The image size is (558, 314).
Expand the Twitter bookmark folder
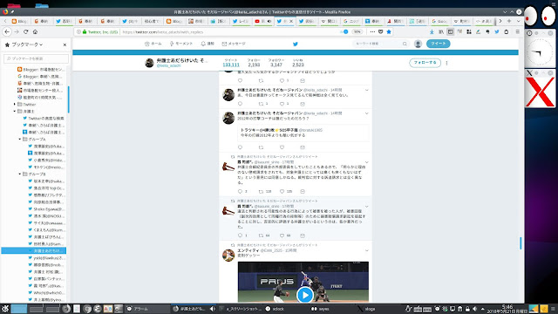[15, 105]
